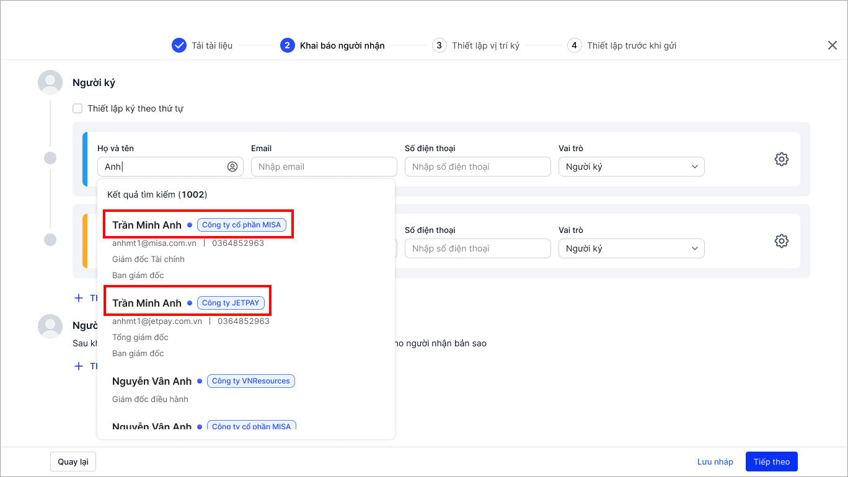The width and height of the screenshot is (848, 477).
Task: Open settings gear for second signer row
Action: pos(781,241)
